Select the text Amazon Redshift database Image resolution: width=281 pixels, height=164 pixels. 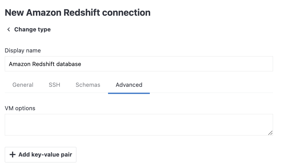45,64
